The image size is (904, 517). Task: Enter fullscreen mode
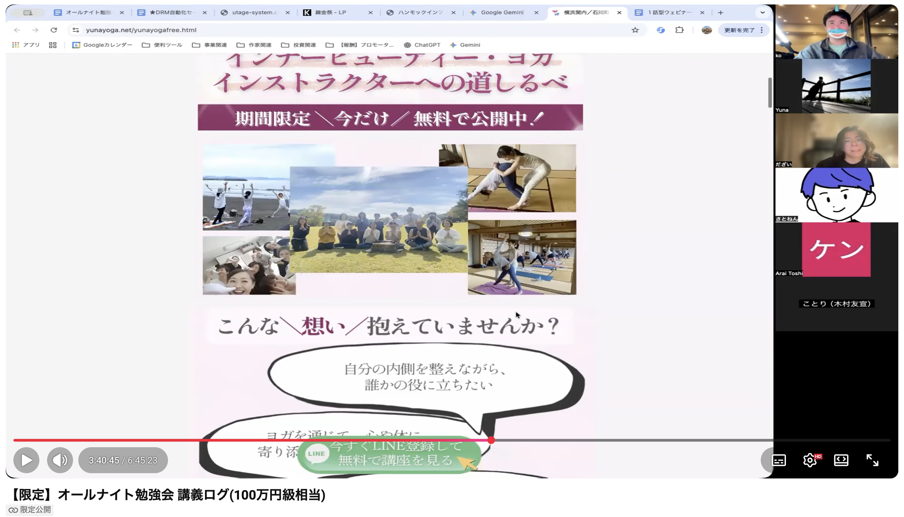872,460
